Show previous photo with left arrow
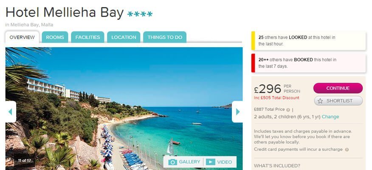 (11, 112)
